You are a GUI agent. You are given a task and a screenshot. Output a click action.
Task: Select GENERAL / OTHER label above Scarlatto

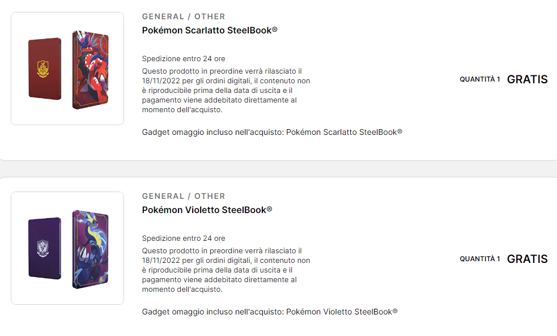(x=184, y=16)
